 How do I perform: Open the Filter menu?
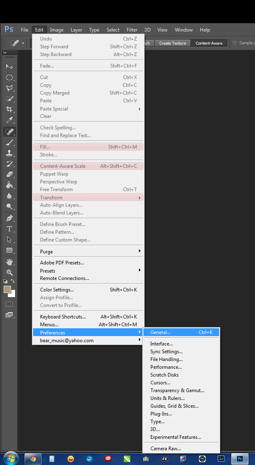[x=132, y=29]
